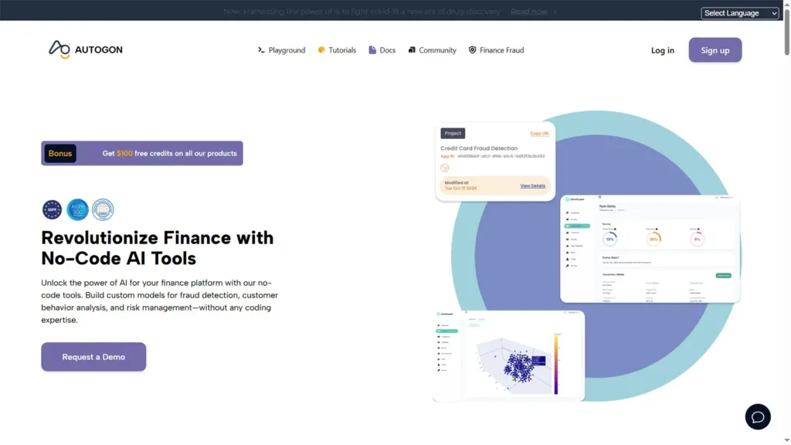Click the black Bonus label
Screen dimensions: 791x445
pyautogui.click(x=60, y=154)
